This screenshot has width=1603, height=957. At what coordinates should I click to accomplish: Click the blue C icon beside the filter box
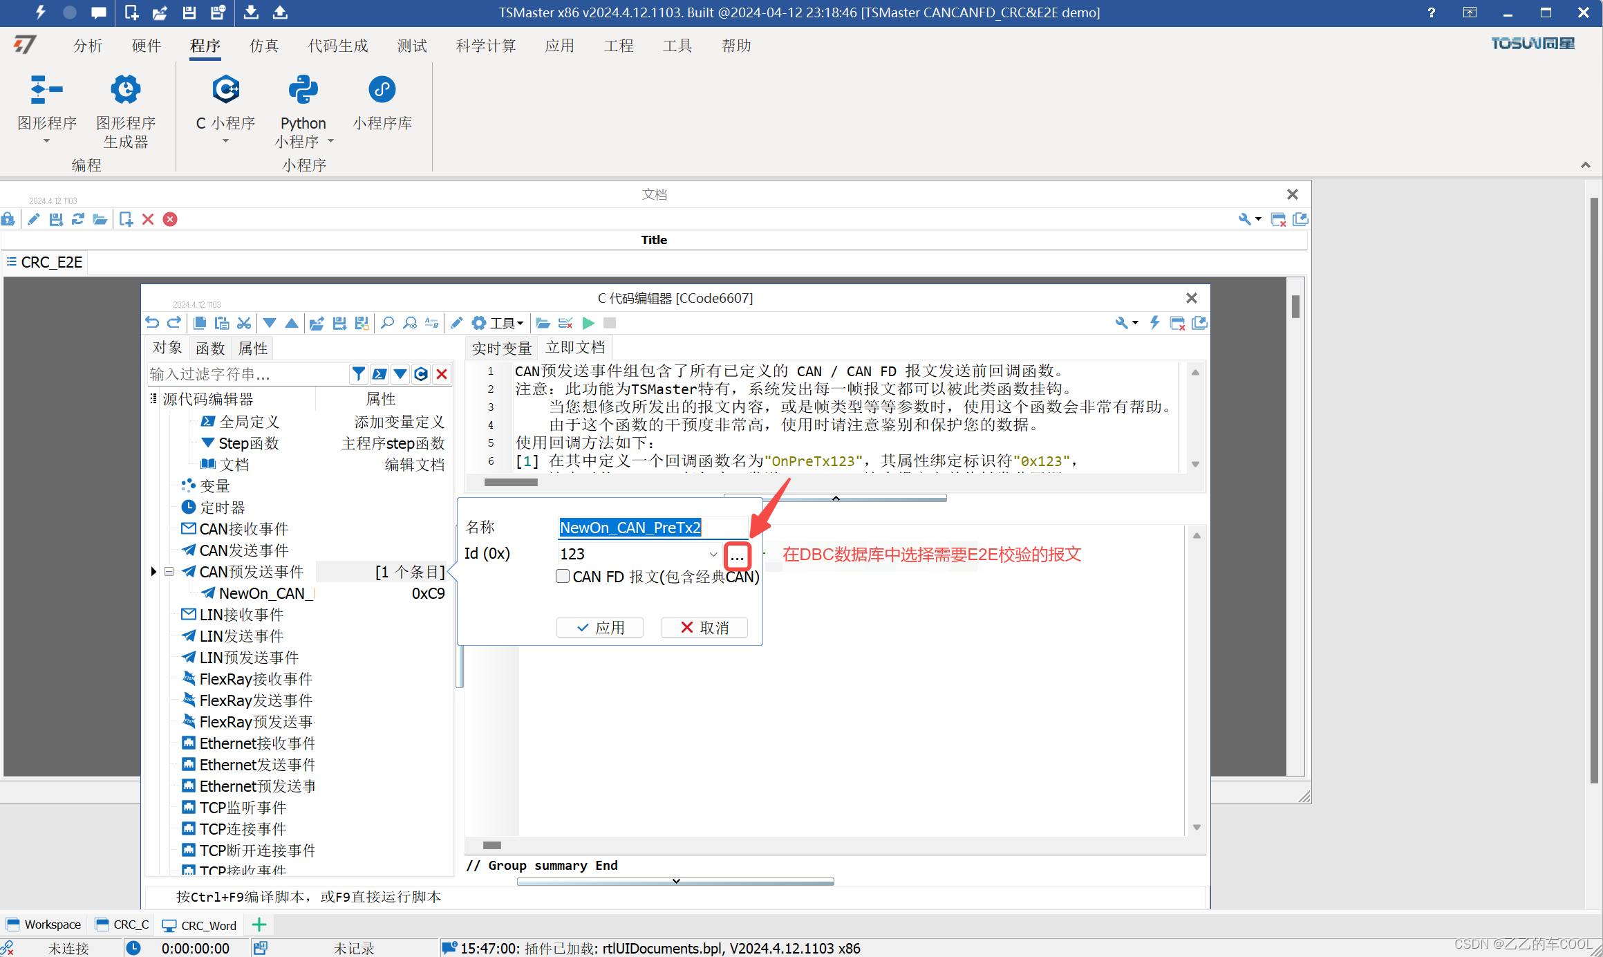click(x=421, y=374)
